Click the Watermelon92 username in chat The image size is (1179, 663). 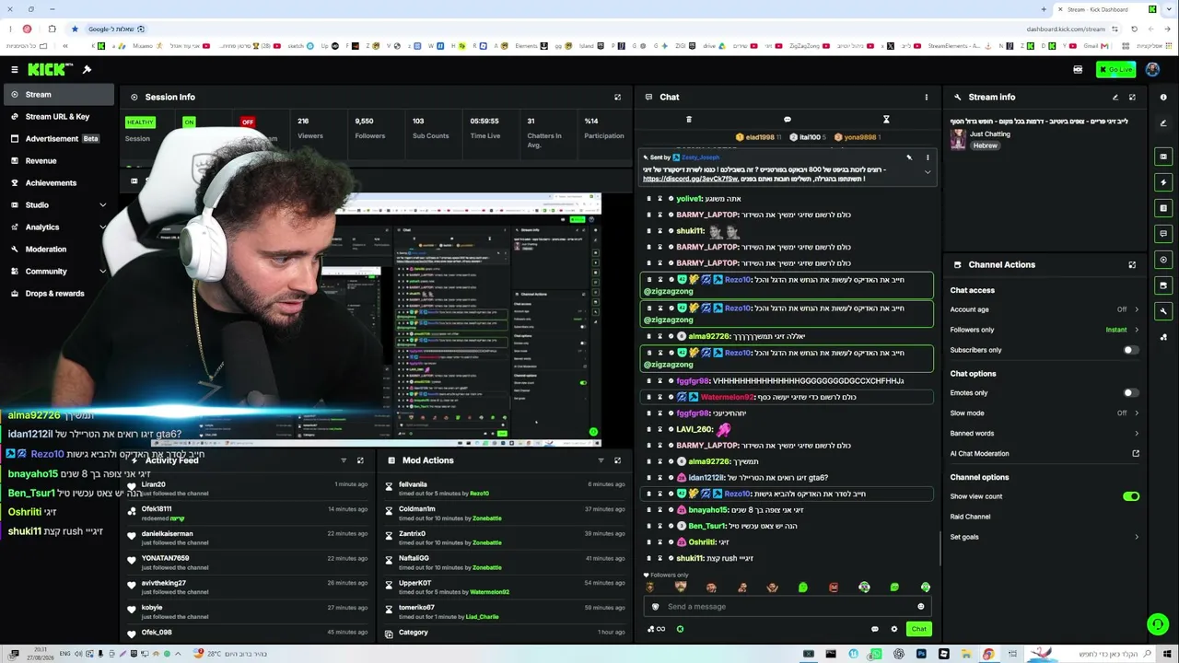click(728, 398)
